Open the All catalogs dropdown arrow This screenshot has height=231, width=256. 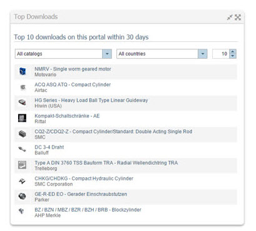pos(107,54)
